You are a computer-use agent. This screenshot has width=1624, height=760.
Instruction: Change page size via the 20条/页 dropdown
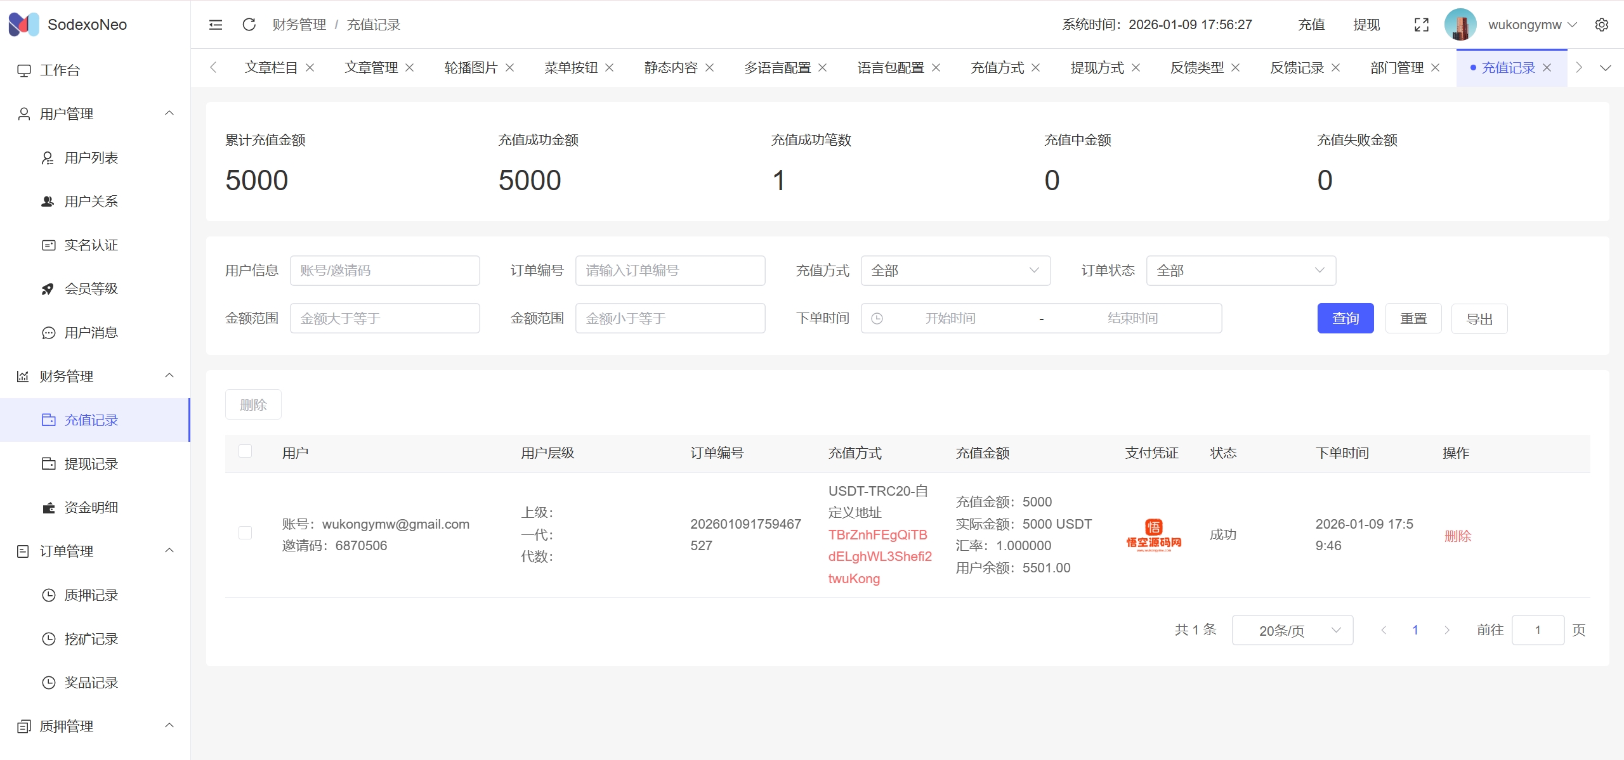(x=1292, y=631)
